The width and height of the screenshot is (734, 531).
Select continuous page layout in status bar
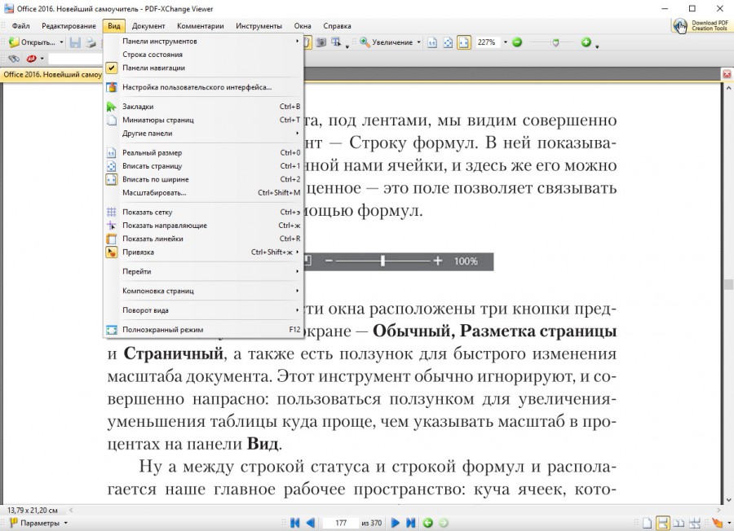pos(663,523)
